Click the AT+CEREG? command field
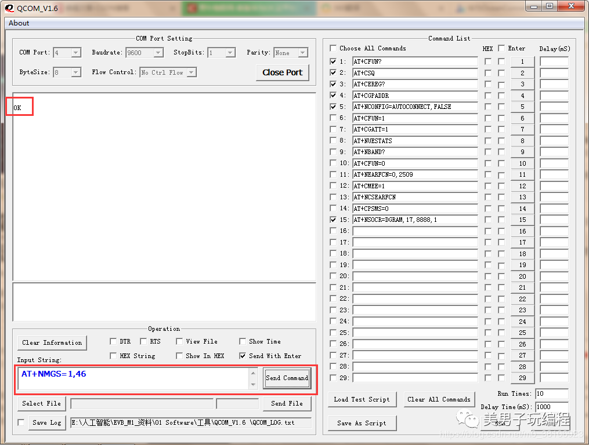 [415, 84]
